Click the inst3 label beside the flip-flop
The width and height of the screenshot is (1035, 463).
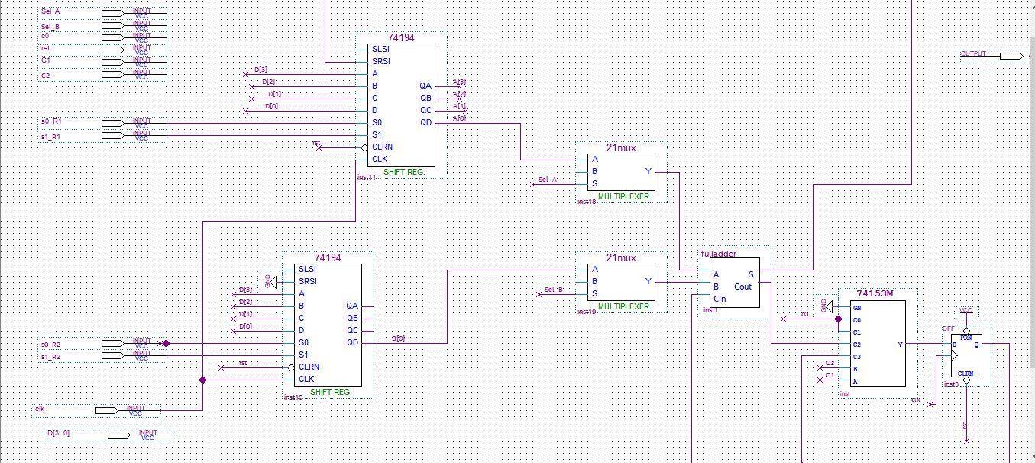(949, 384)
